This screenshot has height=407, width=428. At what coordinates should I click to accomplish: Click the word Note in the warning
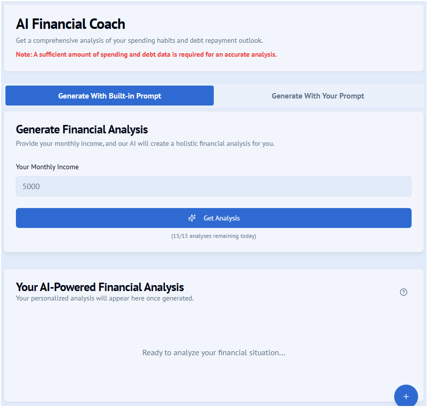[23, 54]
